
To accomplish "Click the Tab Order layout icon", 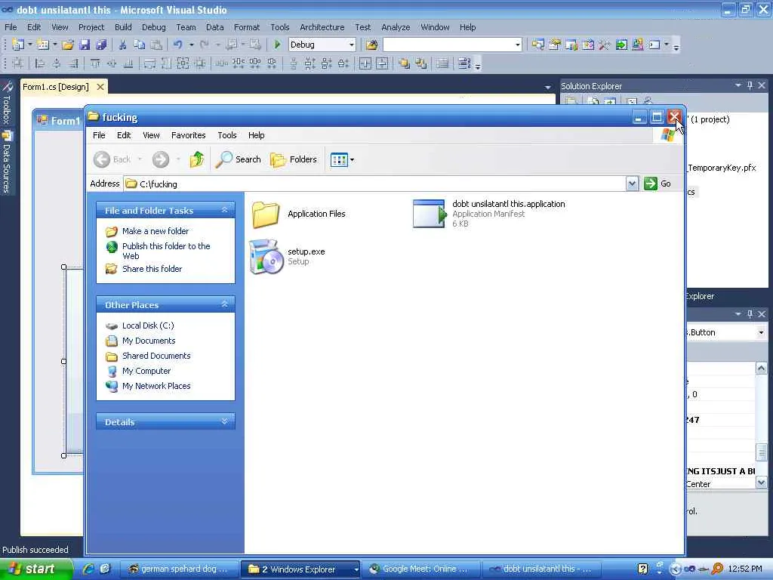I will tap(464, 63).
